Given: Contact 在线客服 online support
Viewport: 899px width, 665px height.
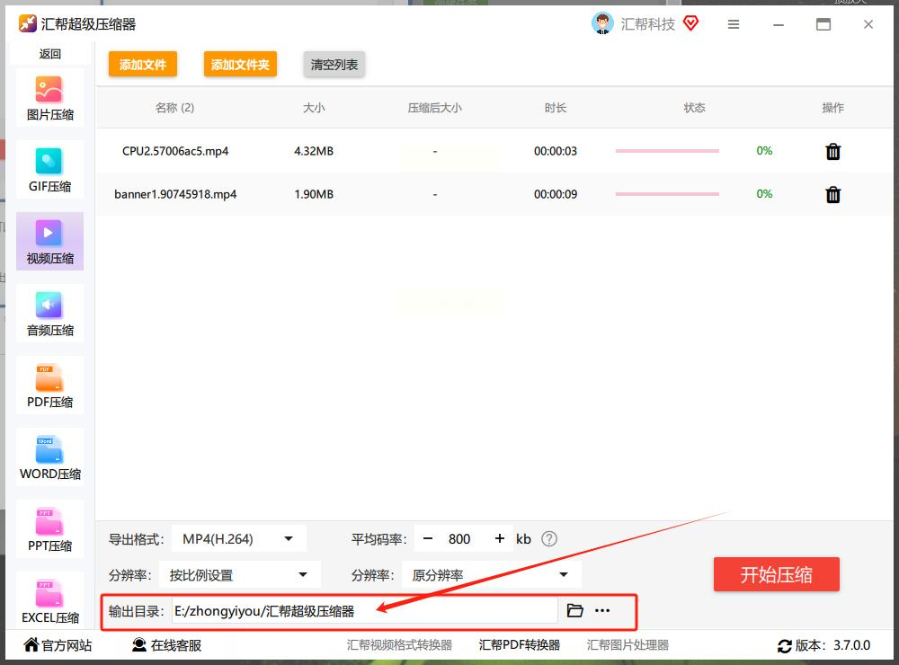Looking at the screenshot, I should [167, 645].
